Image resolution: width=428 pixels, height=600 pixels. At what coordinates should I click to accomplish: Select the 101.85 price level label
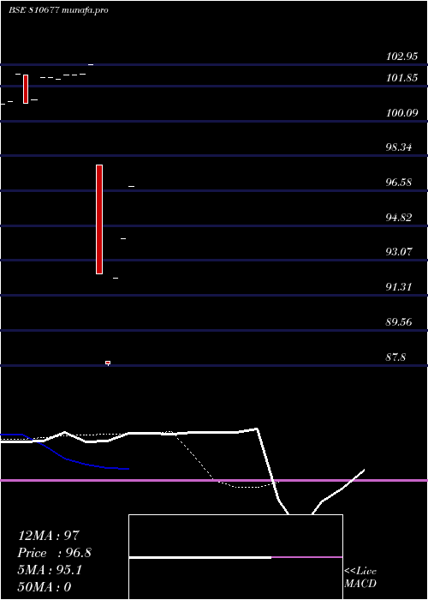401,78
